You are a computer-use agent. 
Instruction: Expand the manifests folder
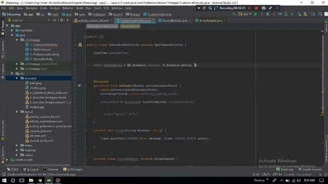(12, 31)
